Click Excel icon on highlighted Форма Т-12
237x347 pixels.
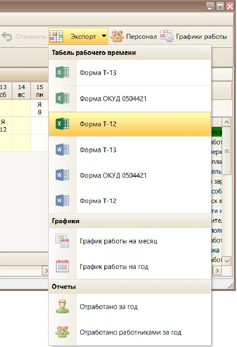point(62,124)
